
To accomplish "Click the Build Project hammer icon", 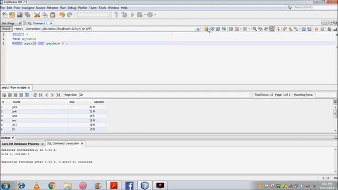I will pos(116,15).
